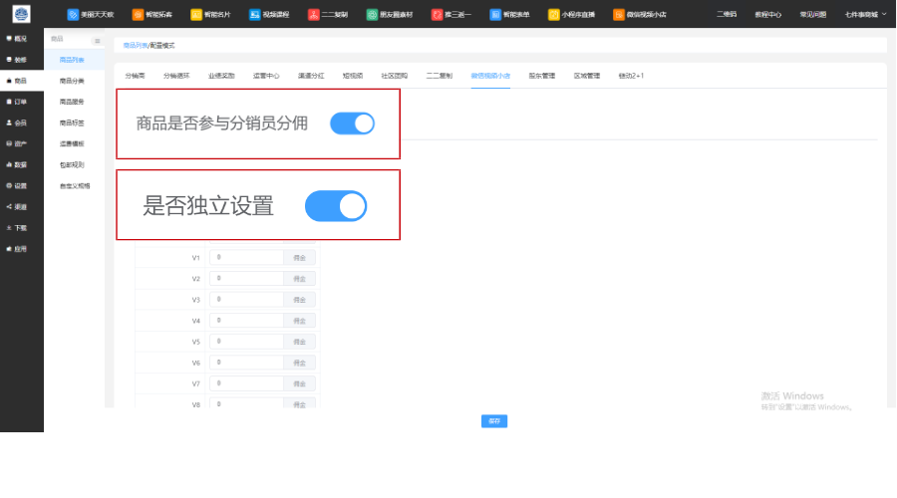This screenshot has height=498, width=897.
Task: Expand the 七件事商城 account dropdown
Action: tap(865, 14)
